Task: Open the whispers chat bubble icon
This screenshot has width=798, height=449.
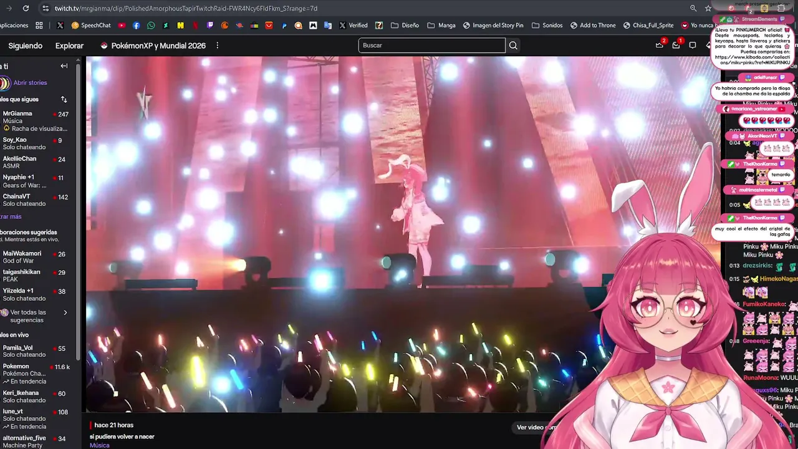Action: 693,46
